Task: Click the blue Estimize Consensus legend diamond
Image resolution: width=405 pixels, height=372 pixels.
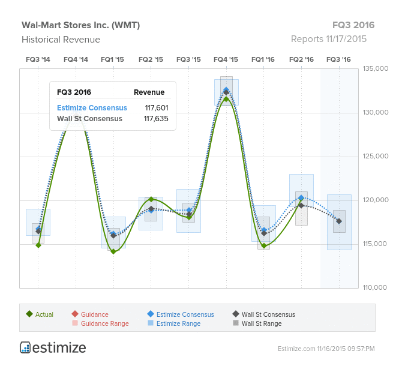Action: [x=151, y=314]
